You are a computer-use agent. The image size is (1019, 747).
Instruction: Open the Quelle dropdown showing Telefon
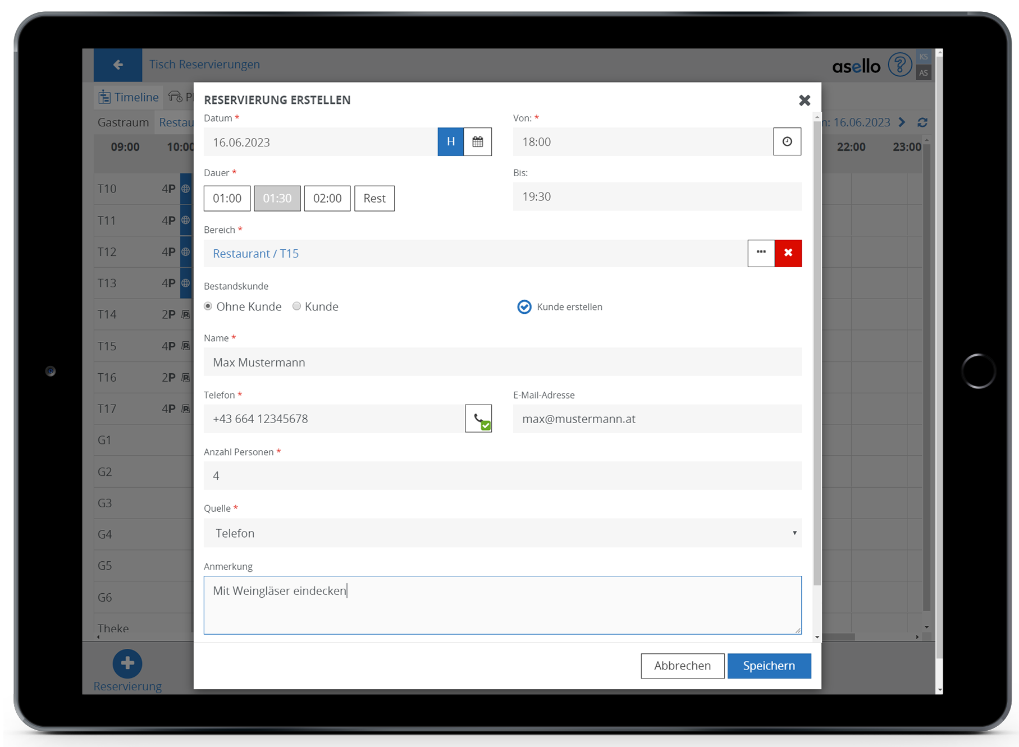click(502, 533)
